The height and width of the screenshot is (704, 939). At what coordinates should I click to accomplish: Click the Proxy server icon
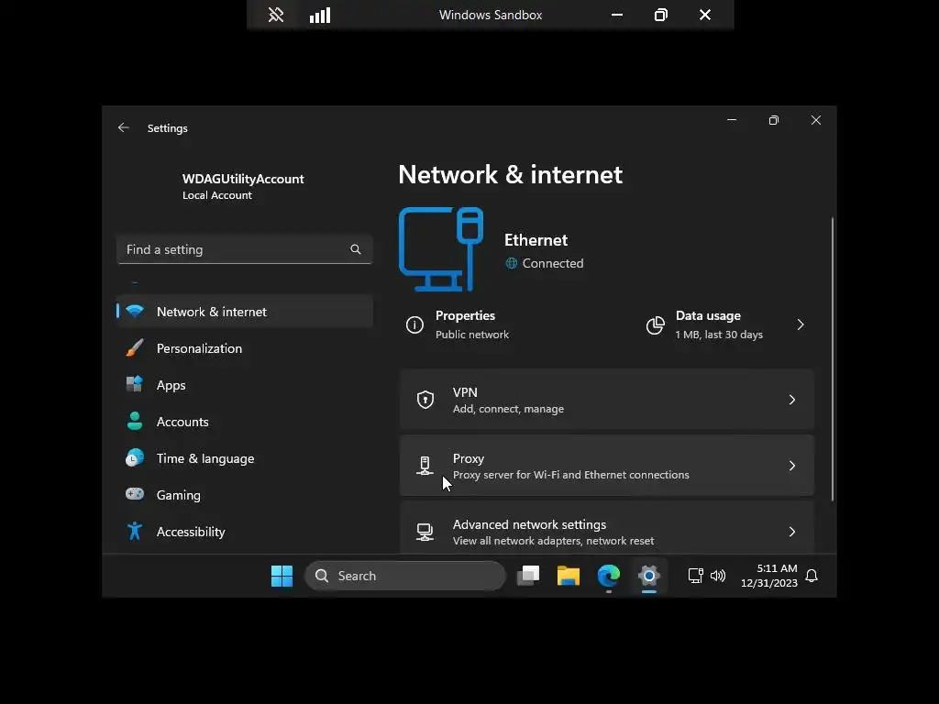coord(425,466)
